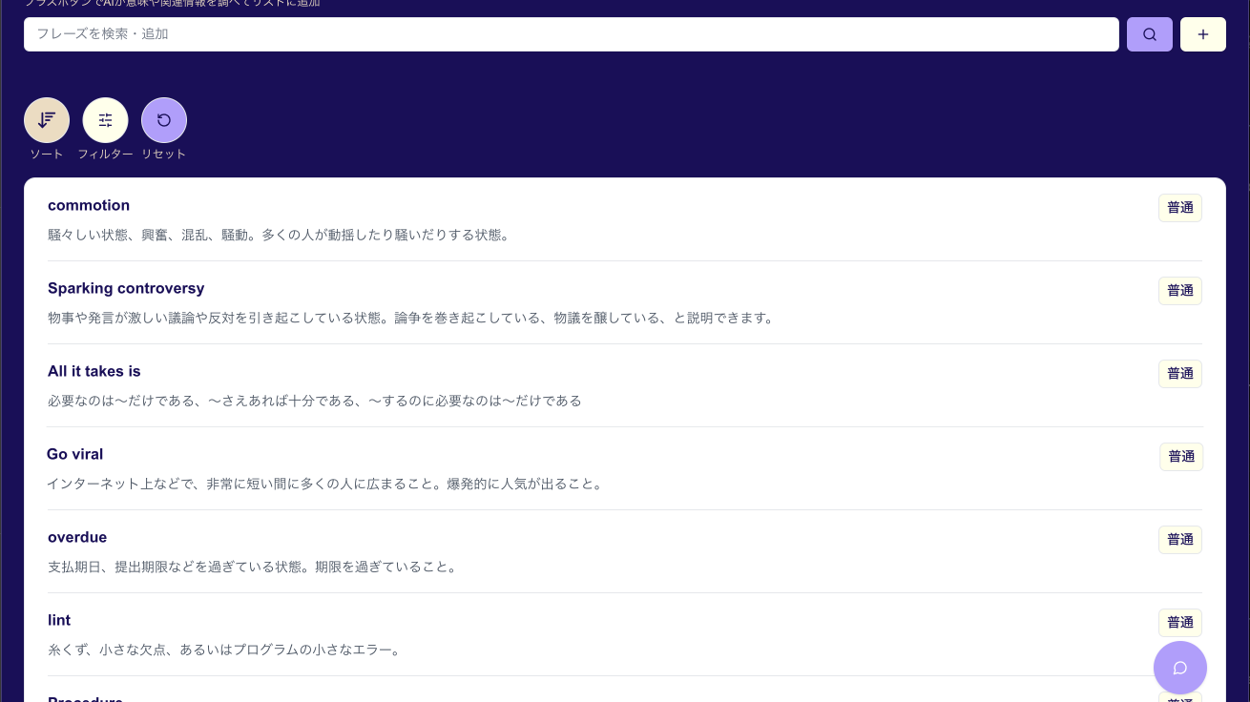Open the フィルター filter options
1250x702 pixels.
[105, 120]
